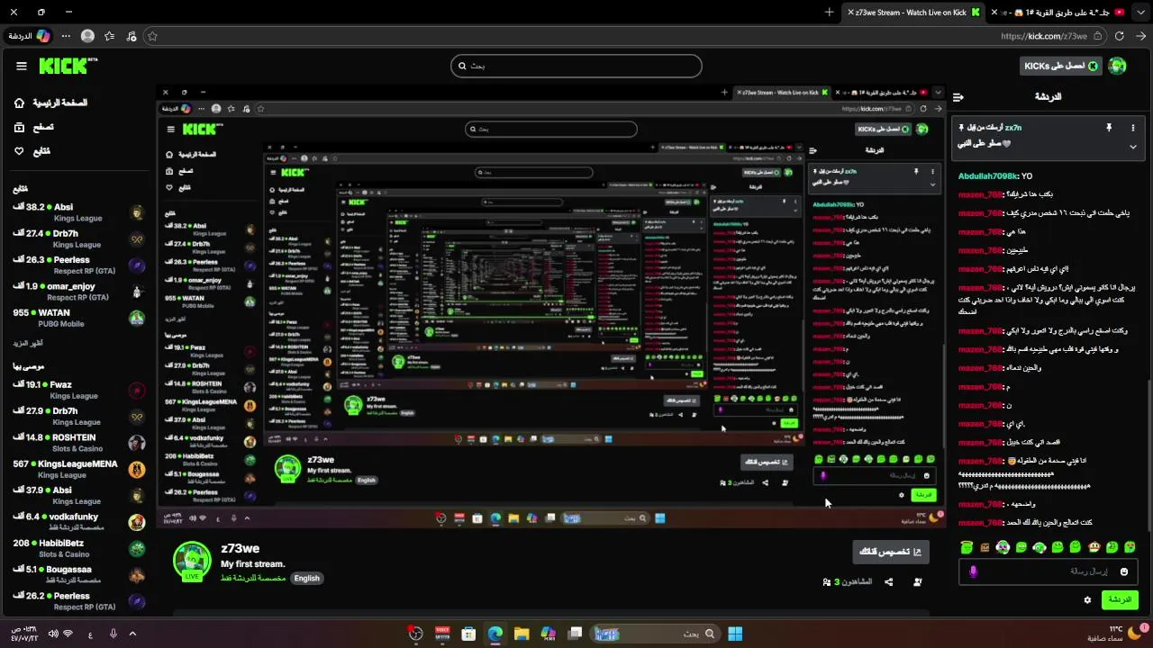
Task: Click the Get KICKs button
Action: [x=1061, y=66]
